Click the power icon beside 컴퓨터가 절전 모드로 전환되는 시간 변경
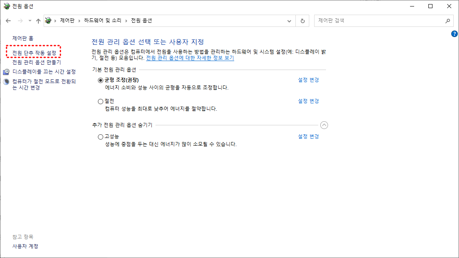459x258 pixels. pyautogui.click(x=5, y=81)
